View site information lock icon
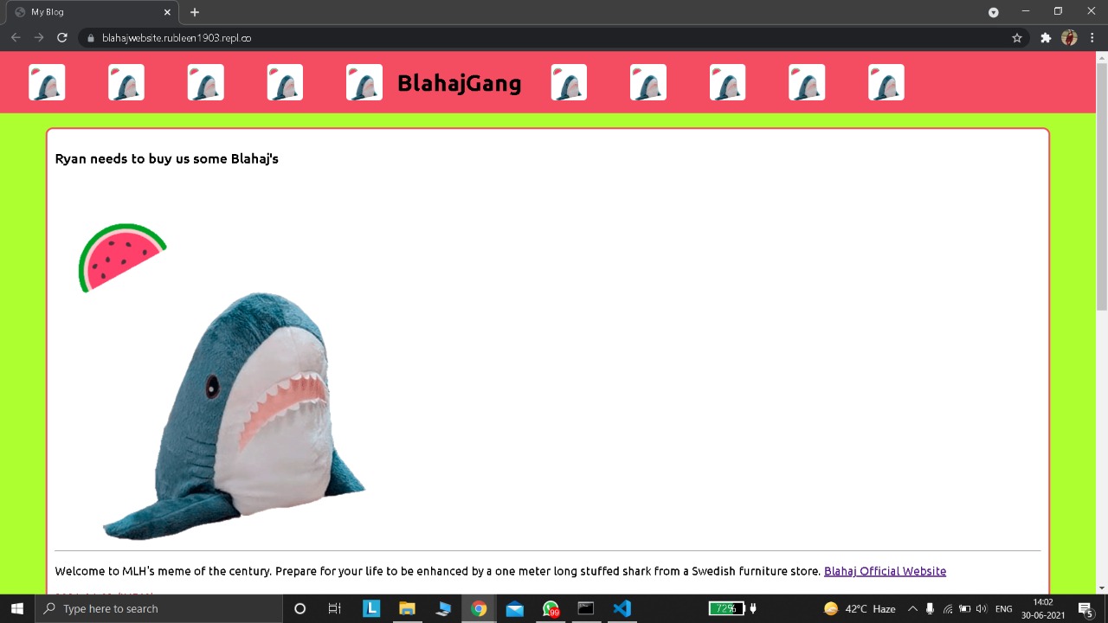Image resolution: width=1108 pixels, height=623 pixels. click(90, 38)
